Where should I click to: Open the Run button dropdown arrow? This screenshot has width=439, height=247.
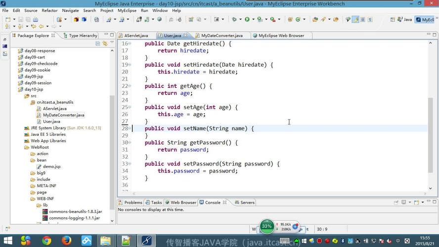point(253,20)
